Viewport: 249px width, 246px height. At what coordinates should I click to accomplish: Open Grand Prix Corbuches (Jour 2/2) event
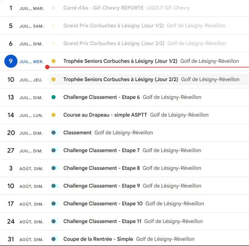114,43
